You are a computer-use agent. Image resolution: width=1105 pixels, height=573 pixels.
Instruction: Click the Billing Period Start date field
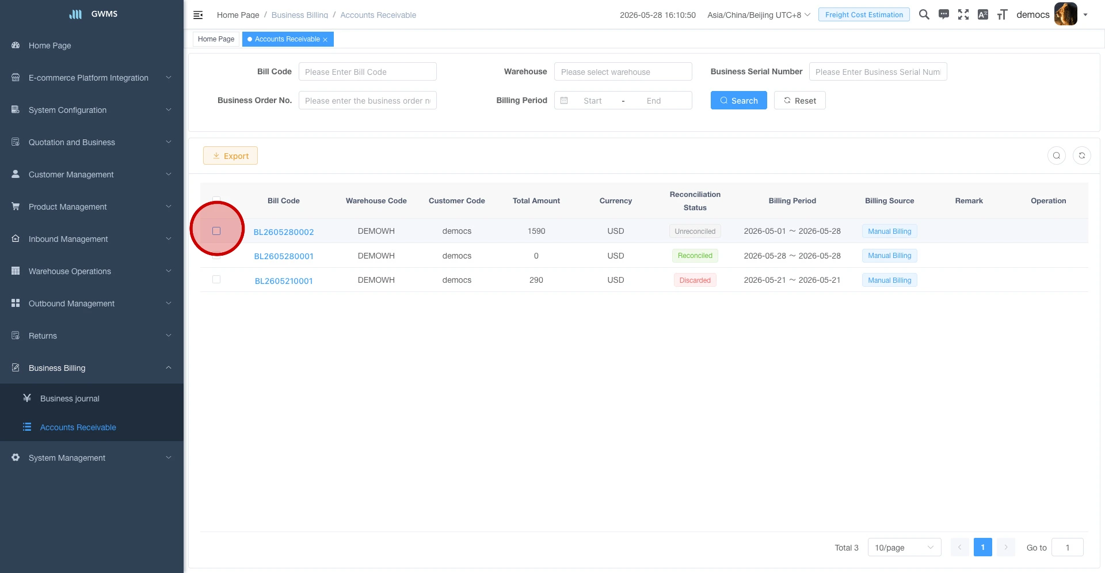tap(592, 101)
